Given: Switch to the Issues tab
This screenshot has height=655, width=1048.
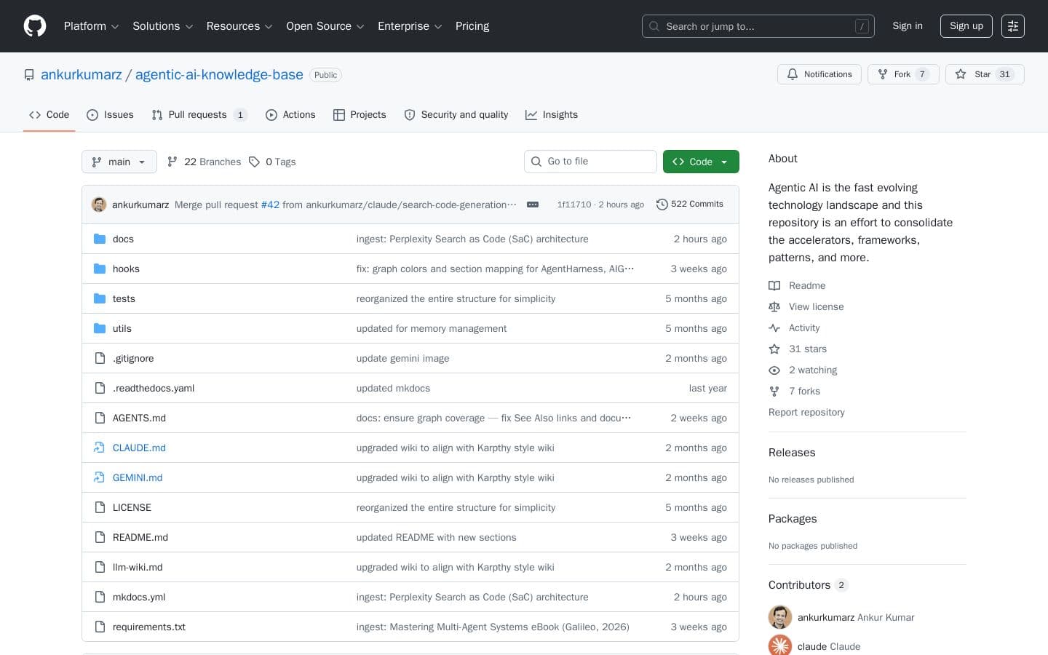Looking at the screenshot, I should [110, 115].
